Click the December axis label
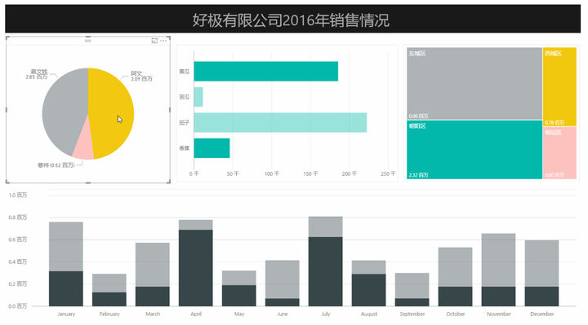This screenshot has width=588, height=325. (542, 314)
